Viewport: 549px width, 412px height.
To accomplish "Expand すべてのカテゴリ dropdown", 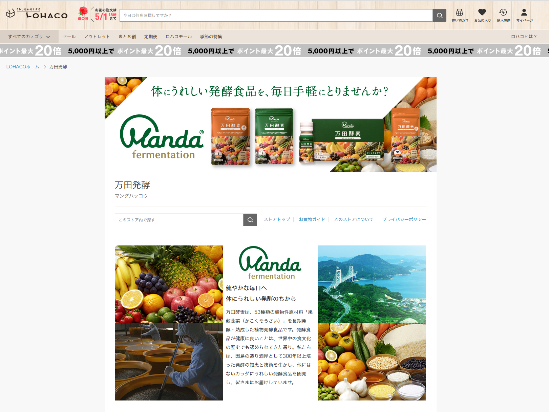I will 29,37.
